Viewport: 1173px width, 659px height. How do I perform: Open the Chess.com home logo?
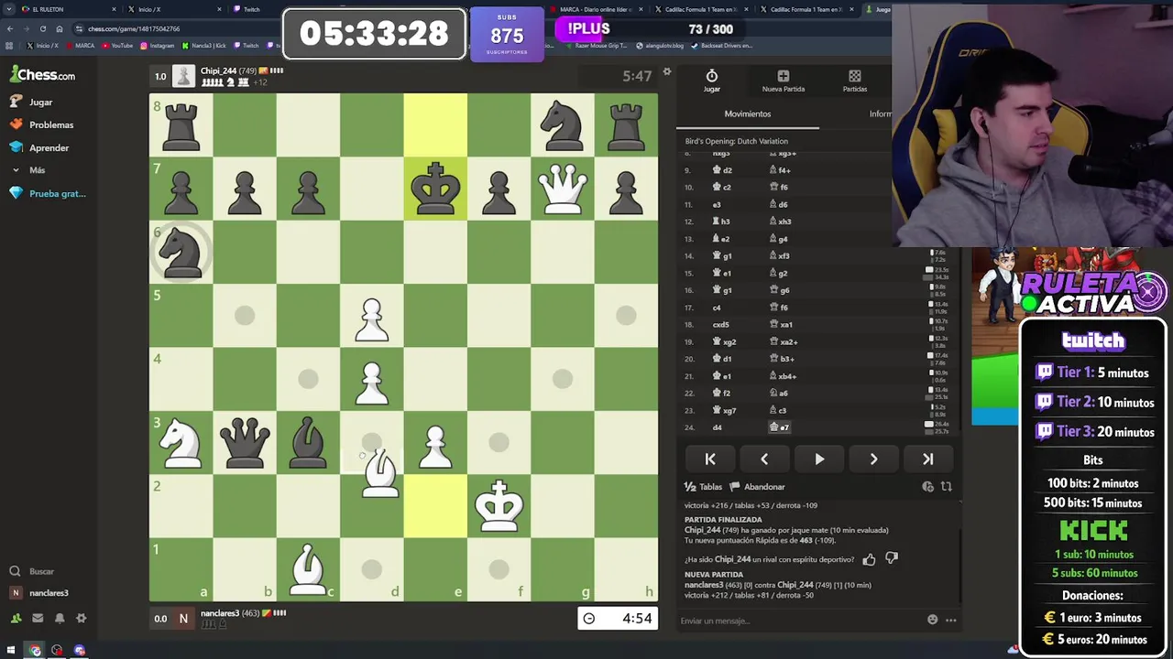tap(42, 75)
